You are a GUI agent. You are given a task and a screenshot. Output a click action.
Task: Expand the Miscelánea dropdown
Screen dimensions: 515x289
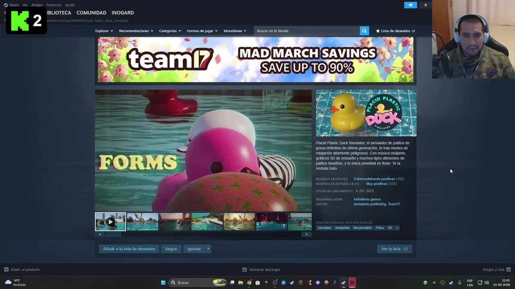point(235,31)
